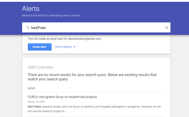Click the word Neil in search field
Image resolution: width=189 pixels, height=117 pixels.
(34, 28)
